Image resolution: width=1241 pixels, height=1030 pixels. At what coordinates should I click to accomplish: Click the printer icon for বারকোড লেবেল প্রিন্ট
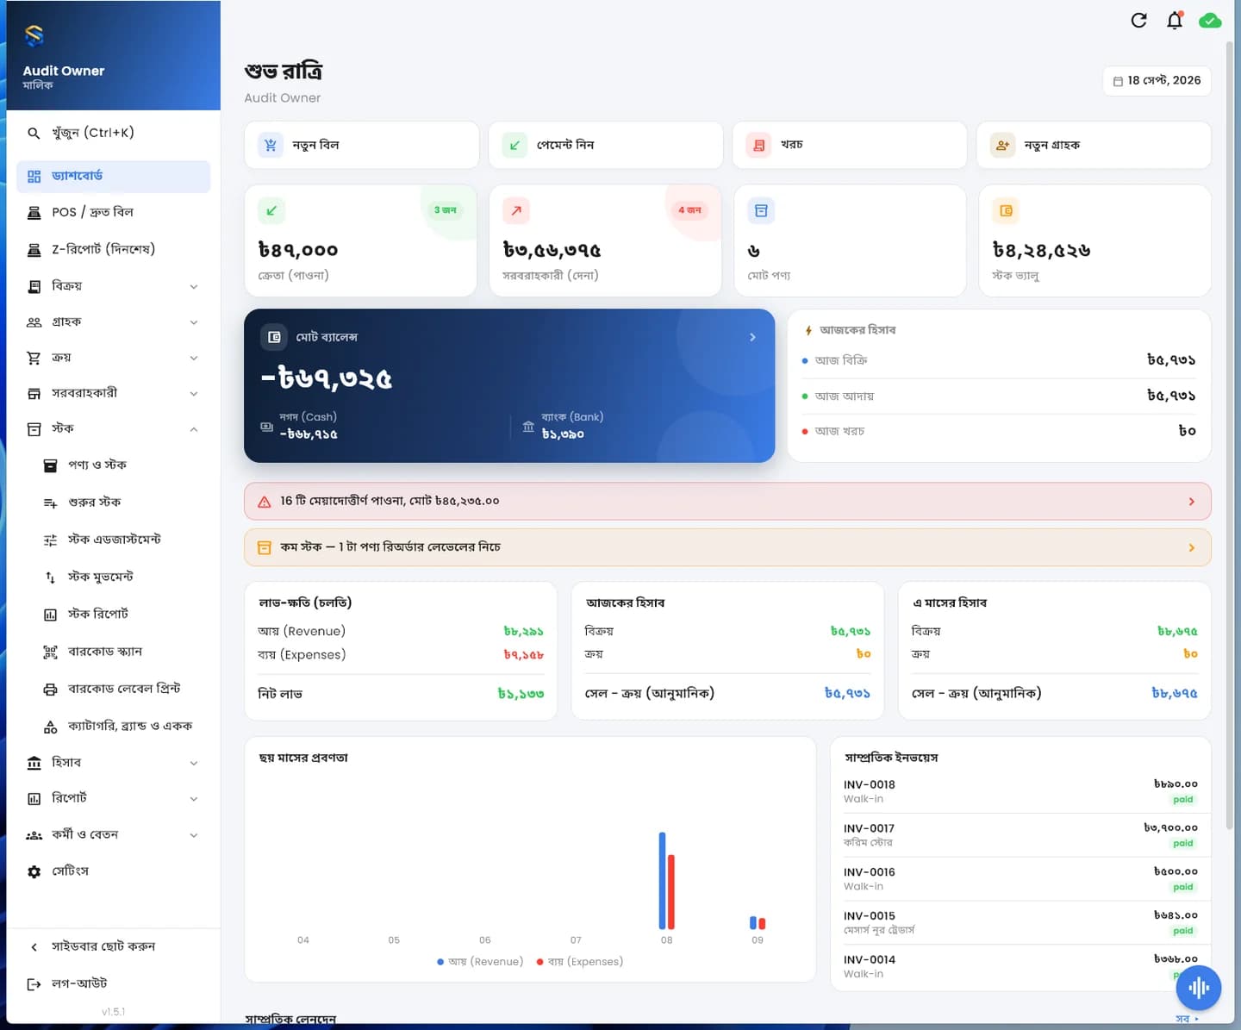click(50, 689)
